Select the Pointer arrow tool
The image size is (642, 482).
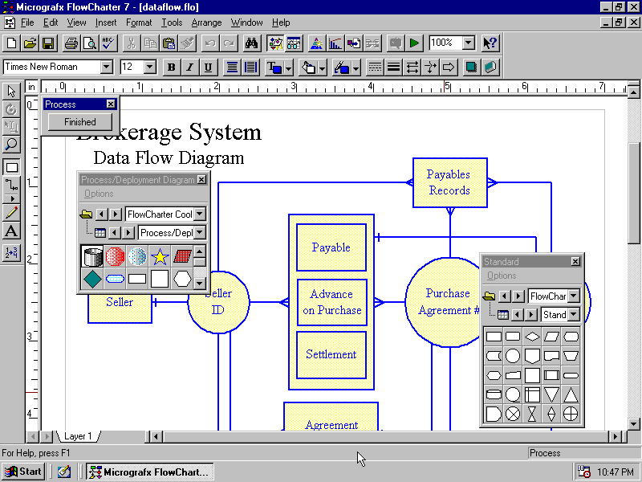[x=11, y=91]
